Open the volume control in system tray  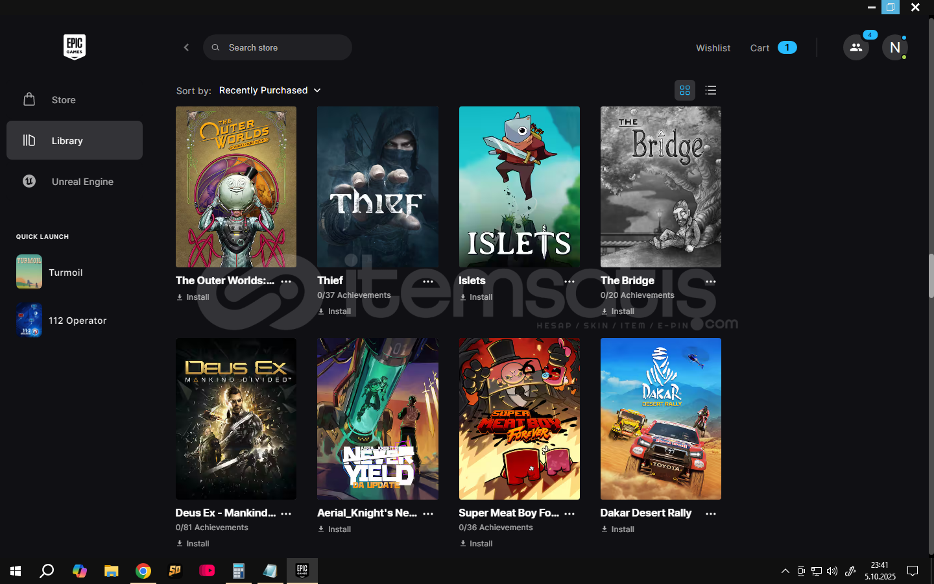832,571
